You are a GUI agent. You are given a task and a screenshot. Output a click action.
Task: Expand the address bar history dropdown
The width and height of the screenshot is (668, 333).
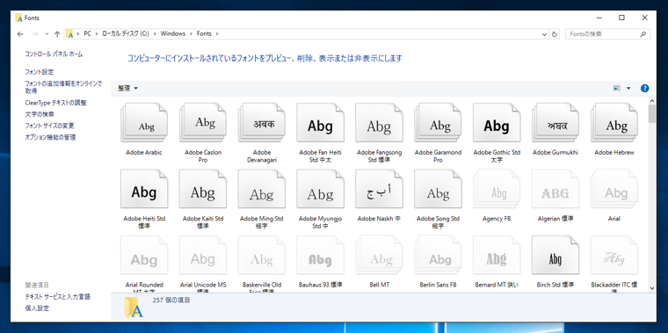click(x=544, y=34)
